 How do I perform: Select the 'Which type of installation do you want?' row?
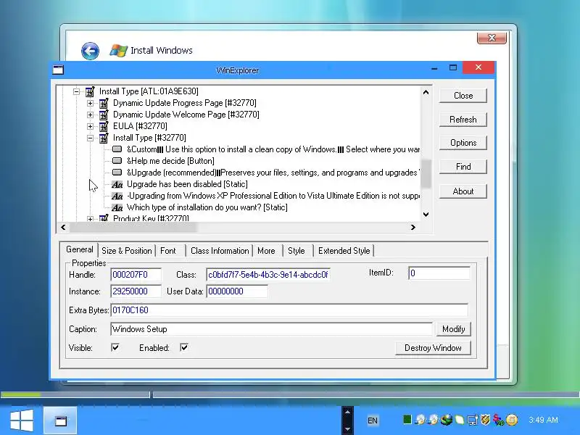point(207,207)
